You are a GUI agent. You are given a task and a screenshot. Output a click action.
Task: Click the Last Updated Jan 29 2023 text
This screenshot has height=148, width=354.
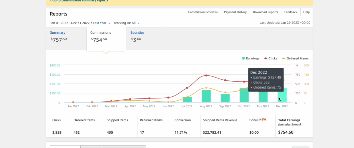pos(285,23)
